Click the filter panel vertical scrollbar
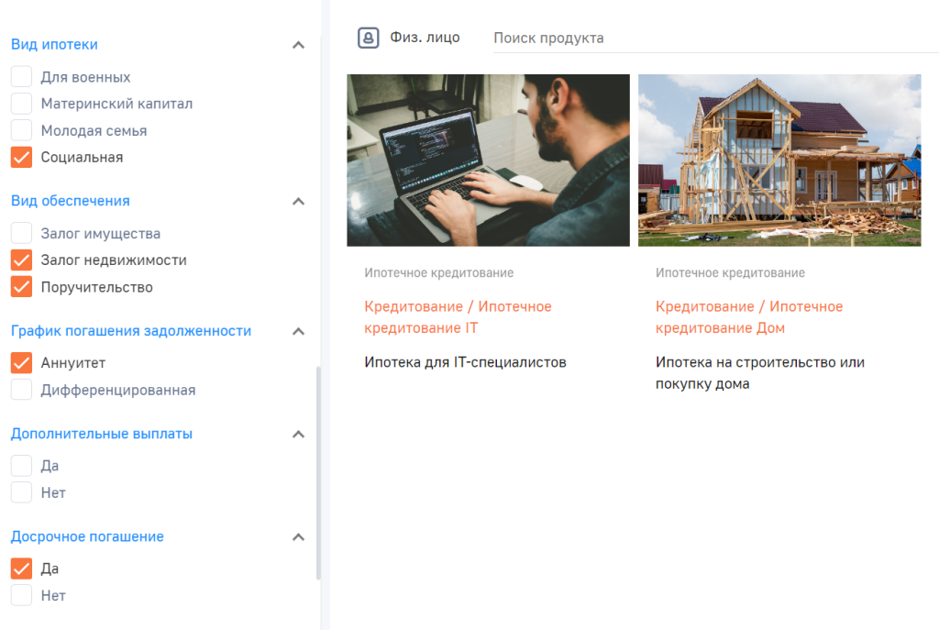 pos(318,472)
